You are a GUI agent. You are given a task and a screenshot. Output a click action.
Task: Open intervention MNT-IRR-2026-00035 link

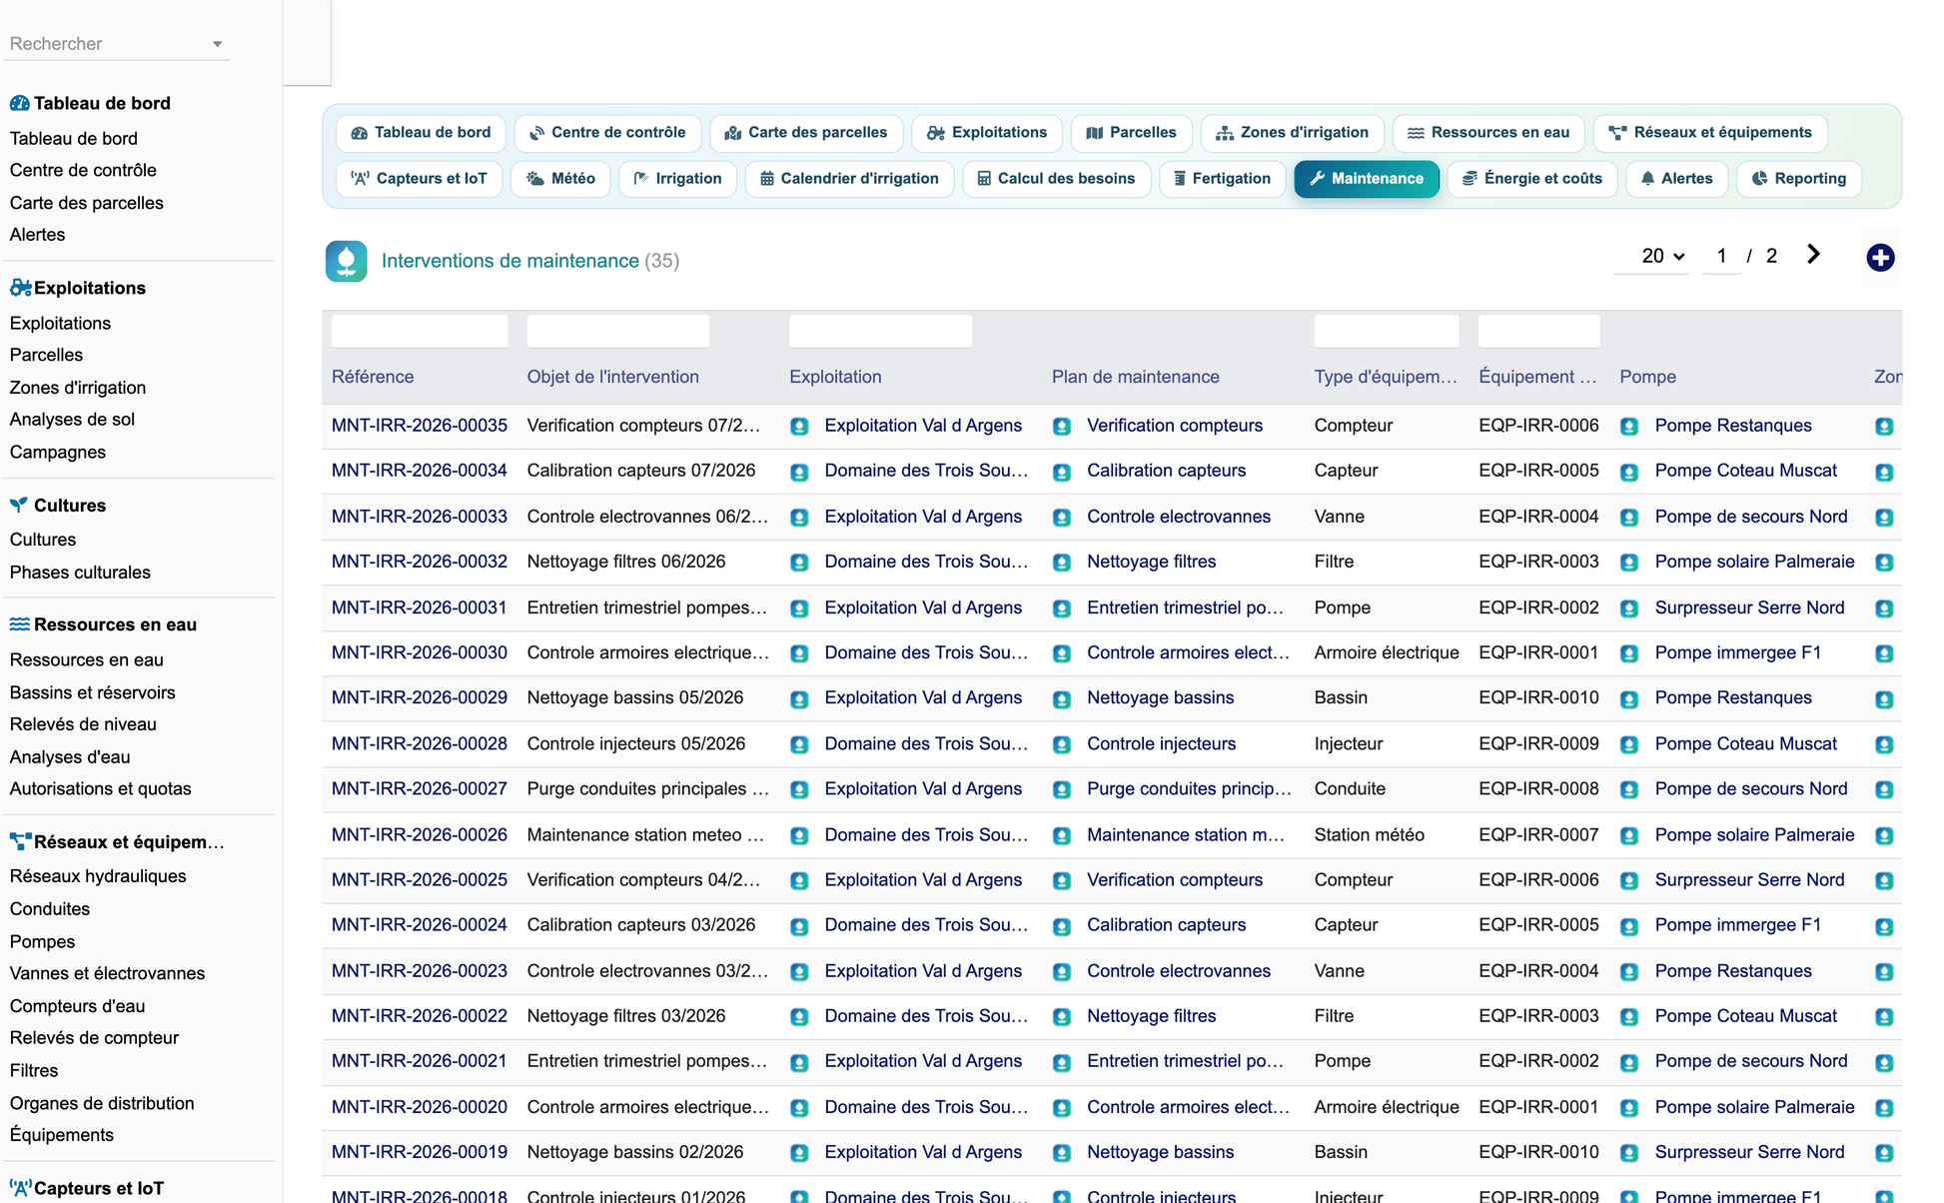tap(420, 426)
